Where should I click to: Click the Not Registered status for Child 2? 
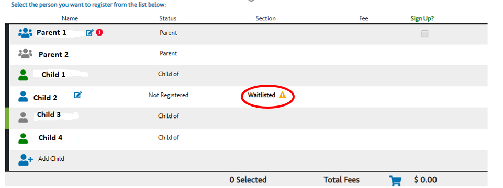coord(169,95)
